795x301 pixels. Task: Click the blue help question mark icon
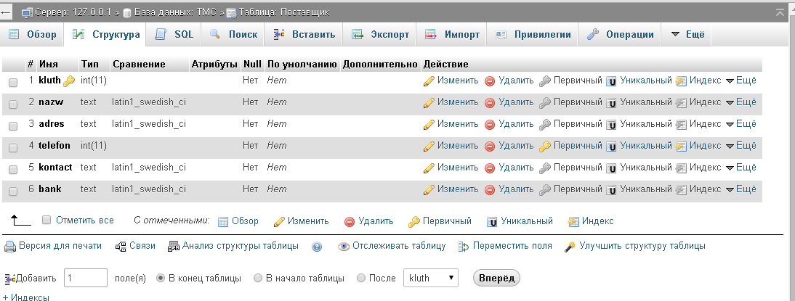tap(317, 247)
